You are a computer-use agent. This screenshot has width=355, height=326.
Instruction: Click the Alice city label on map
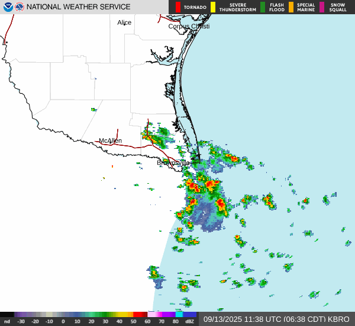tap(125, 23)
